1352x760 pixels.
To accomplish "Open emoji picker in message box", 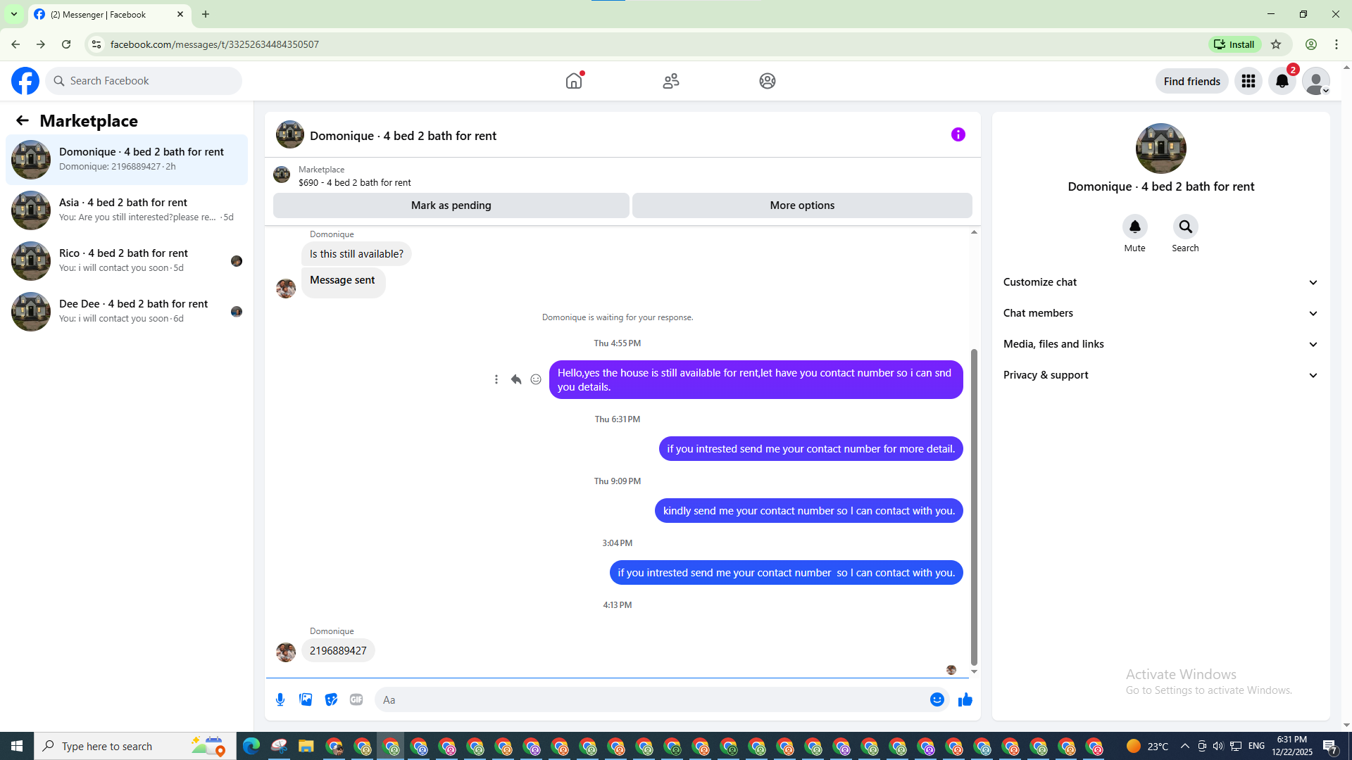I will tap(937, 699).
